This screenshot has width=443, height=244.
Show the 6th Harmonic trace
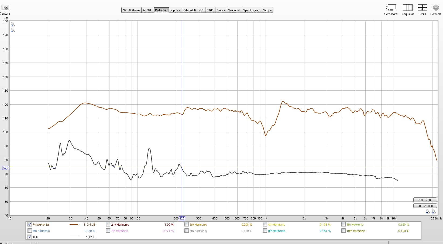coord(30,231)
